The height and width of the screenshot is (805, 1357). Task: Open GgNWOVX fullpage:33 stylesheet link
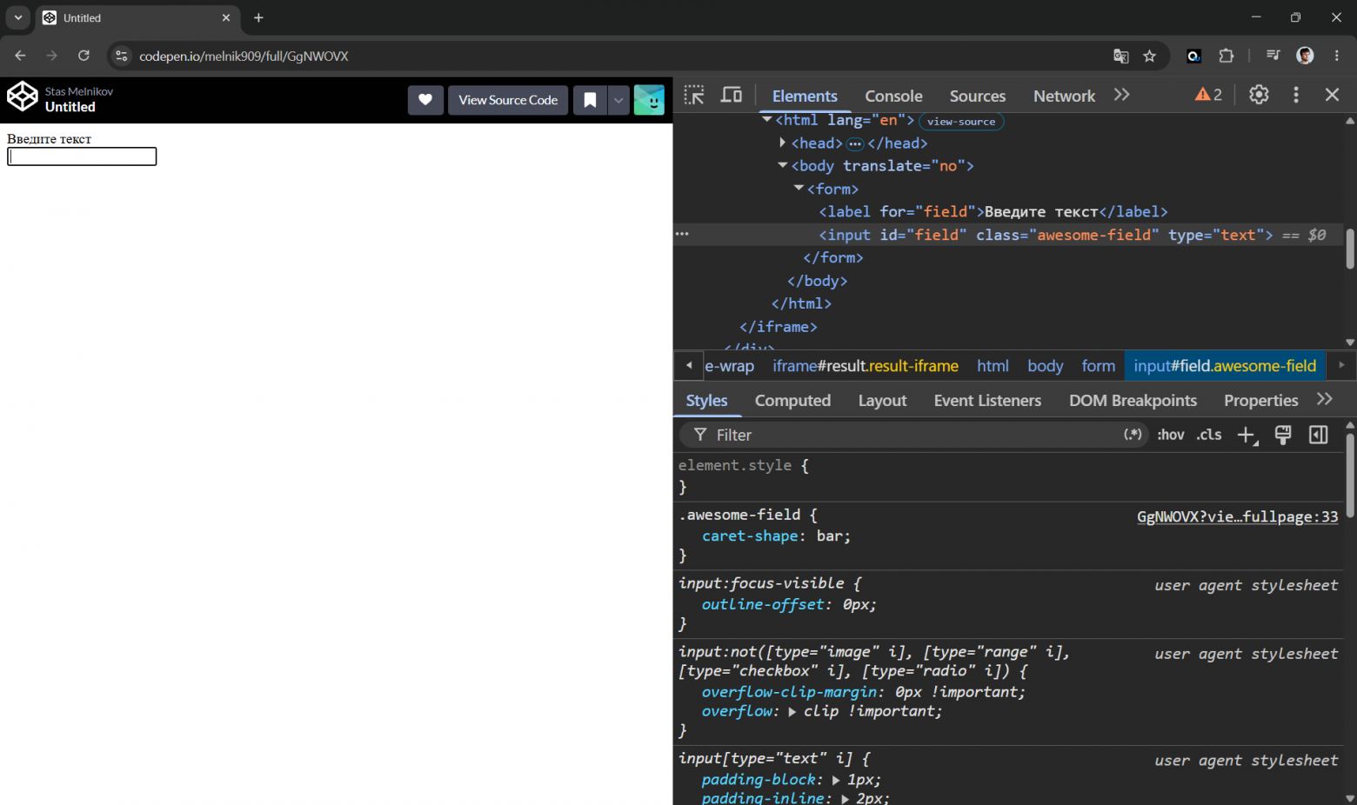[1237, 516]
